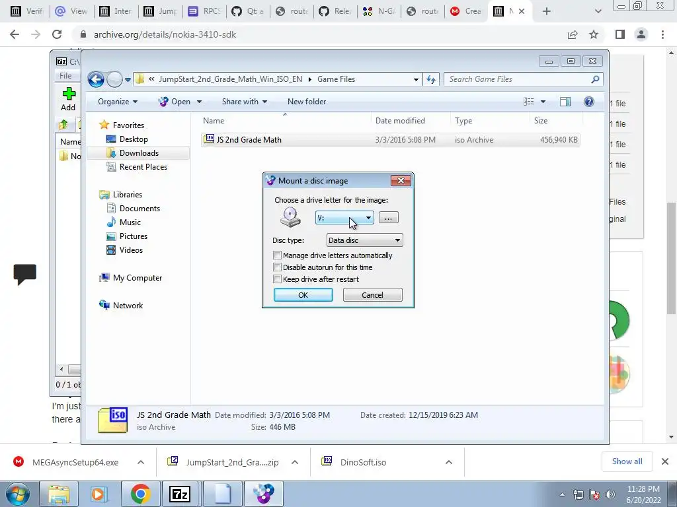Switch to the Jump browser tab
This screenshot has width=677, height=507.
tap(161, 11)
